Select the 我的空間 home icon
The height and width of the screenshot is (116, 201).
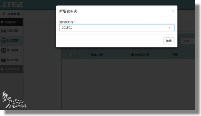(x=4, y=41)
